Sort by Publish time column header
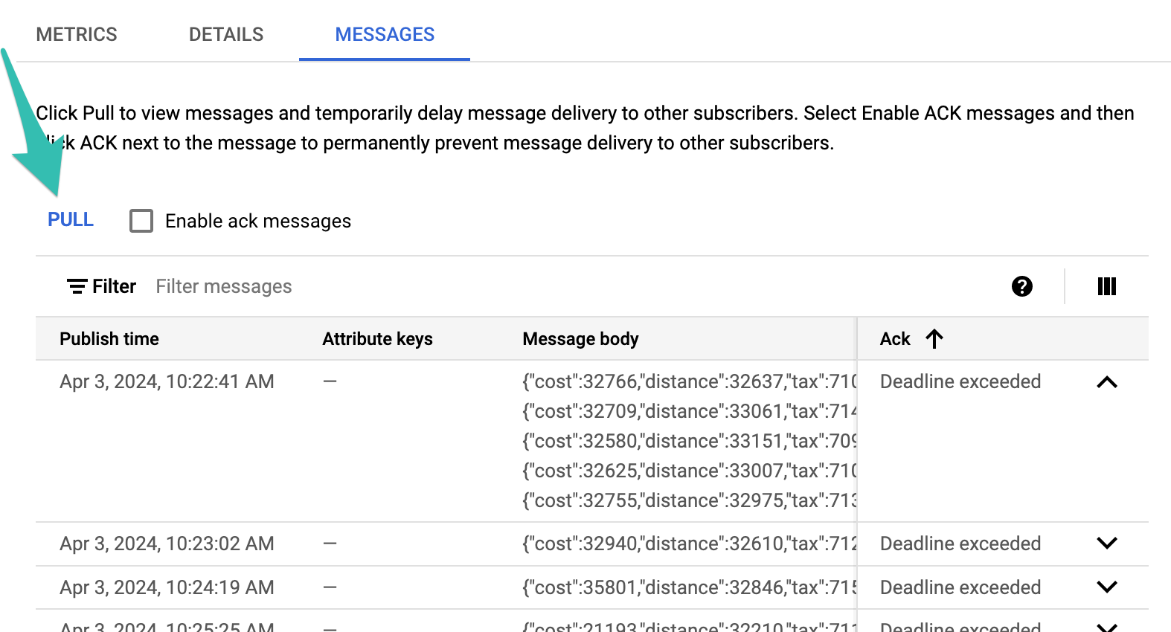Viewport: 1171px width, 632px height. [x=109, y=339]
